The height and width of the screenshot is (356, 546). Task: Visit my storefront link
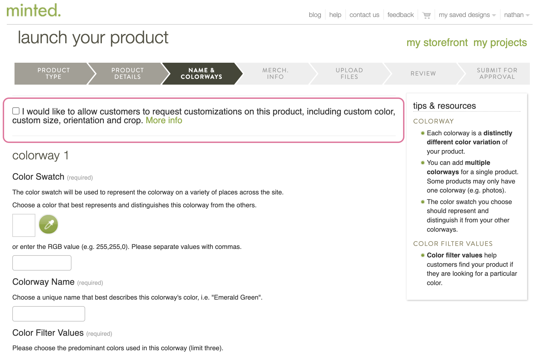tap(437, 43)
